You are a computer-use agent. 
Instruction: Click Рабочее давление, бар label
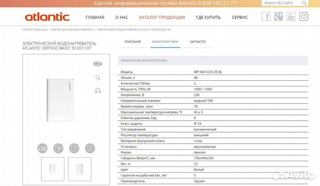coord(138,118)
